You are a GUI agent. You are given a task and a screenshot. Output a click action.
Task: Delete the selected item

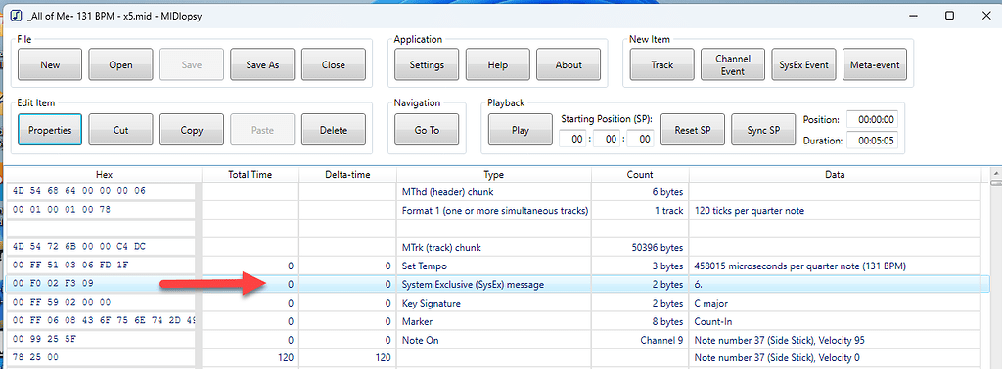[334, 130]
